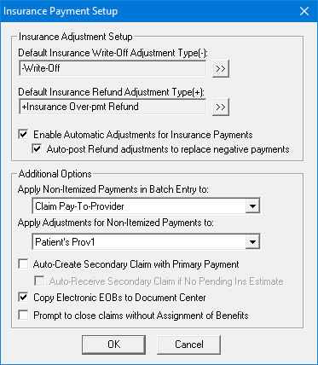Click the grayed Auto-Receive Secondary Claim checkbox
The height and width of the screenshot is (365, 318).
pos(39,281)
